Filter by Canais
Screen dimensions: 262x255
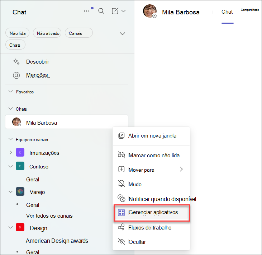coord(79,33)
